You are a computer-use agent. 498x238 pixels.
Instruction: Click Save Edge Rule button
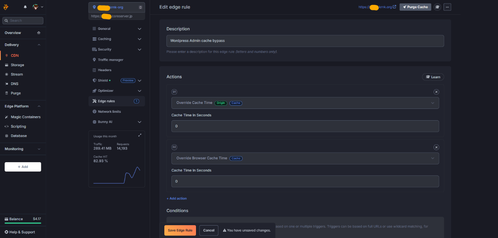(180, 231)
